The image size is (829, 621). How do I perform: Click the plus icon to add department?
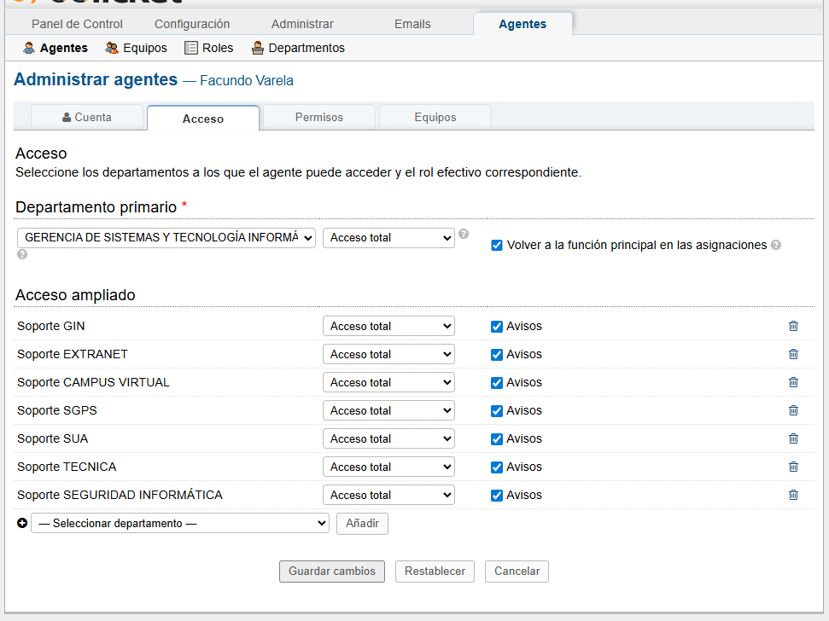click(x=22, y=524)
